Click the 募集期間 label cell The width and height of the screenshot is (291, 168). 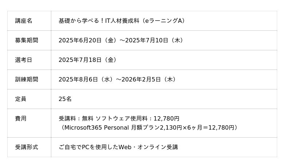[27, 41]
